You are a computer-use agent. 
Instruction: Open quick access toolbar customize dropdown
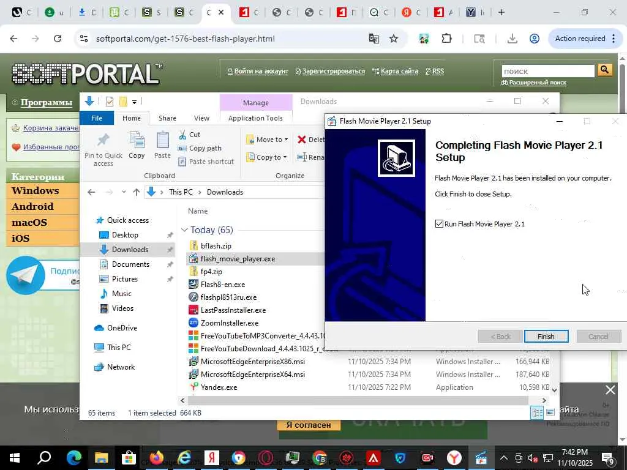(134, 102)
